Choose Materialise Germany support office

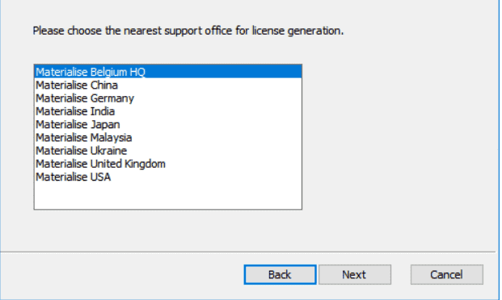[168, 98]
